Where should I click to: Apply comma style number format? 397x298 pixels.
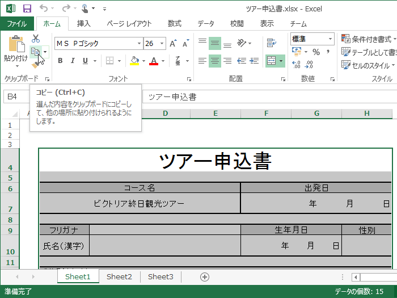coord(328,52)
